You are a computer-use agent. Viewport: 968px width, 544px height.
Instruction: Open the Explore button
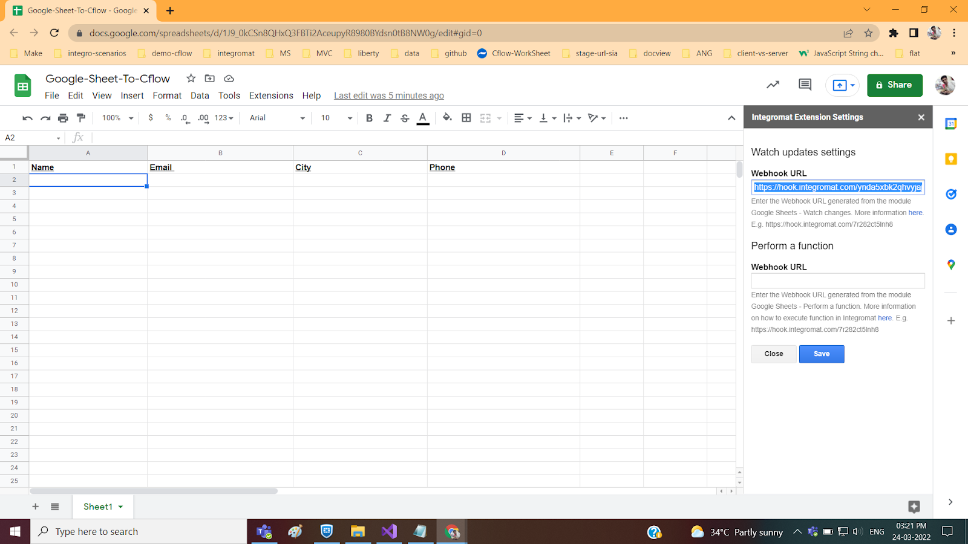(914, 507)
